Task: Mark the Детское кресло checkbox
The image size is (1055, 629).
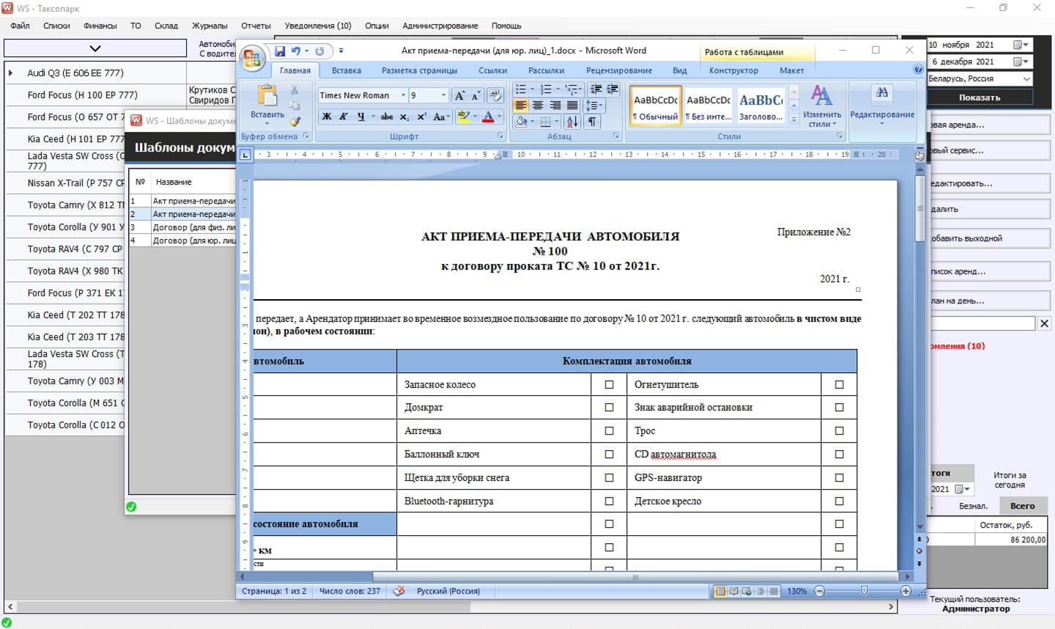Action: (x=839, y=501)
